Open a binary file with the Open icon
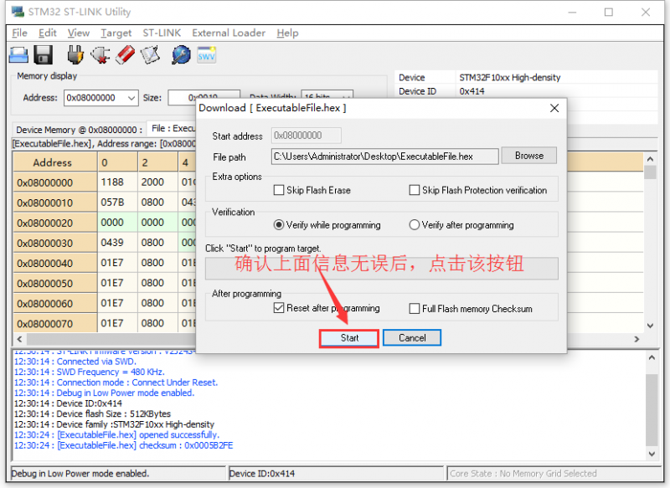 coord(18,55)
